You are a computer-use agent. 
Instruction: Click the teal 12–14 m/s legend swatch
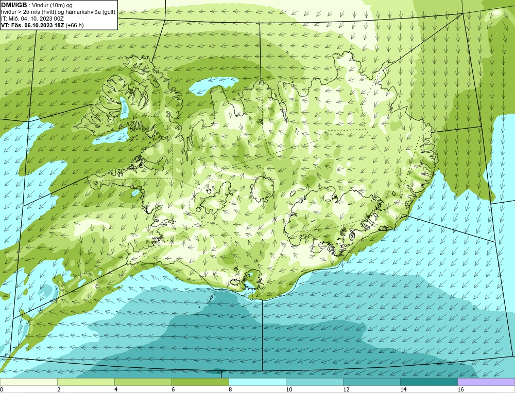371,382
